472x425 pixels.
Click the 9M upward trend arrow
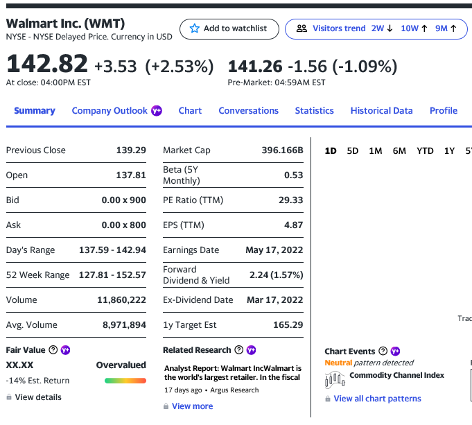[453, 28]
